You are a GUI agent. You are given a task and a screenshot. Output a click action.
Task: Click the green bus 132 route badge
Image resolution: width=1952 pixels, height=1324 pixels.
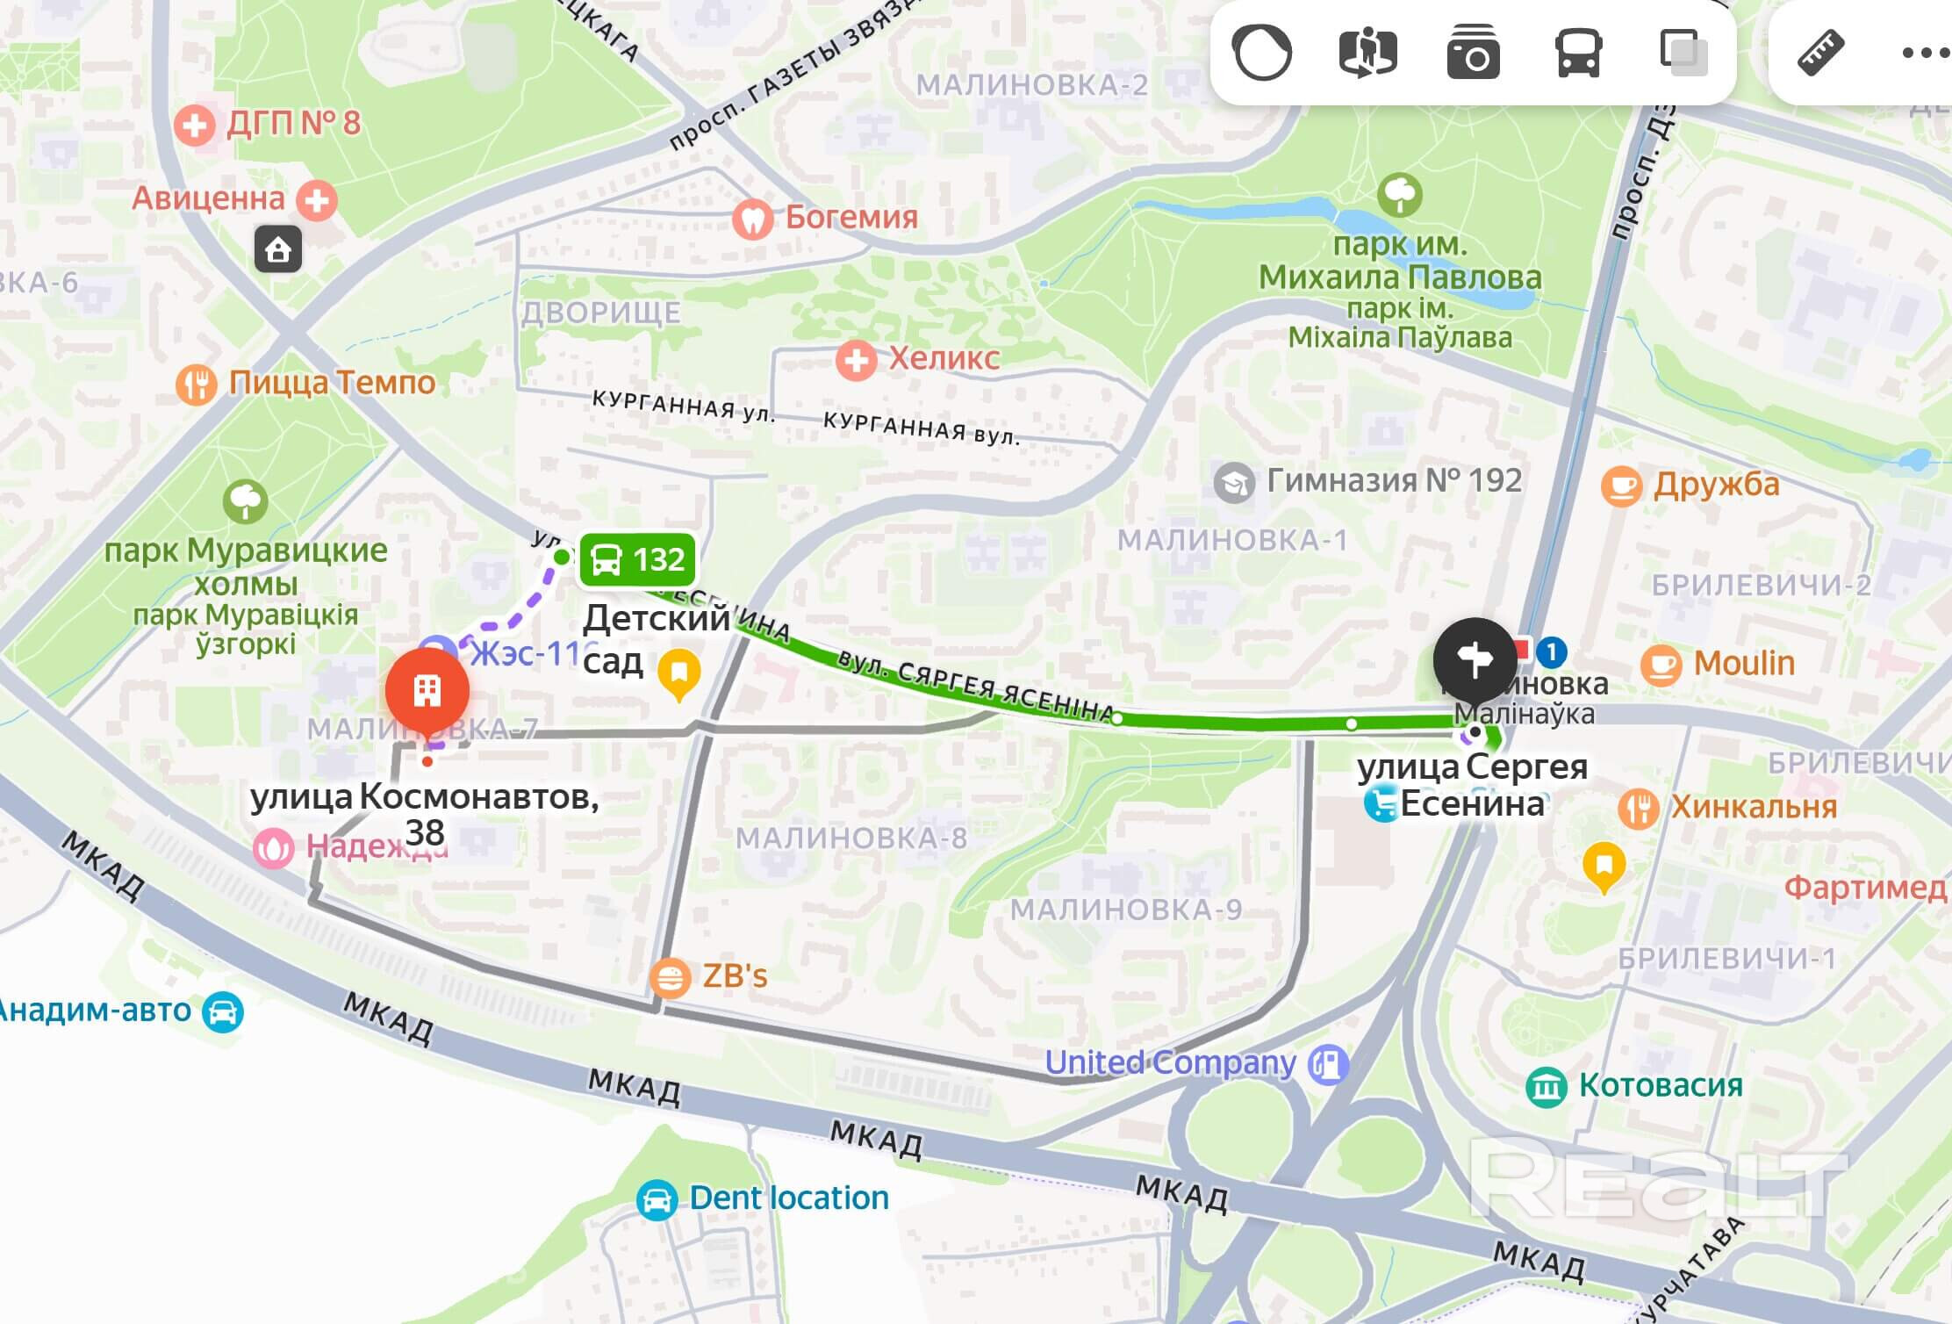click(x=637, y=559)
